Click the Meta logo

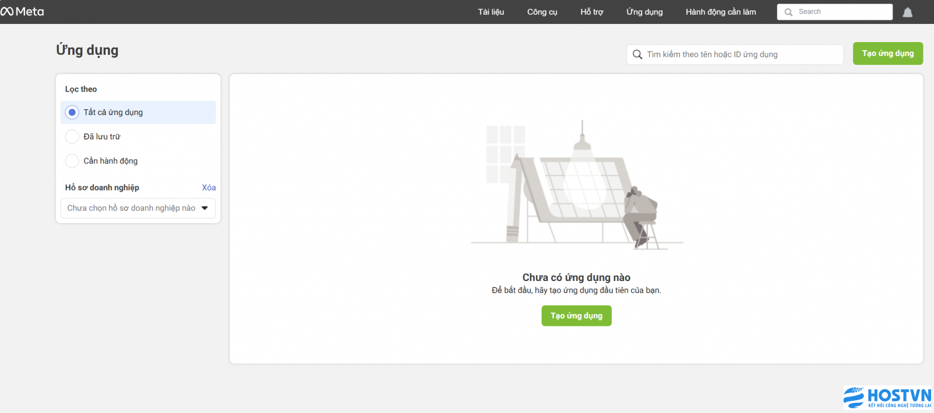tap(22, 12)
